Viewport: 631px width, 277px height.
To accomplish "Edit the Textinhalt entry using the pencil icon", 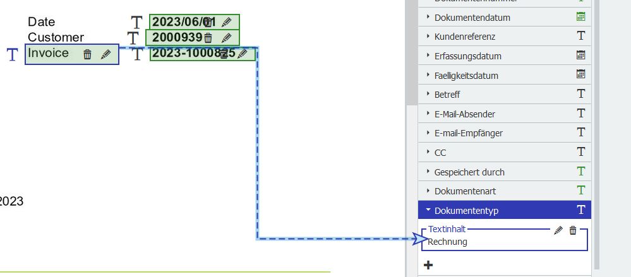I will [557, 231].
